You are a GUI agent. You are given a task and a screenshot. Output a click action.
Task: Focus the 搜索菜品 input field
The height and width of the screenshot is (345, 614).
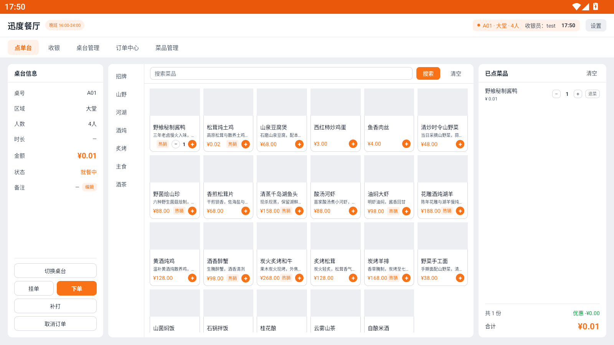(x=281, y=74)
